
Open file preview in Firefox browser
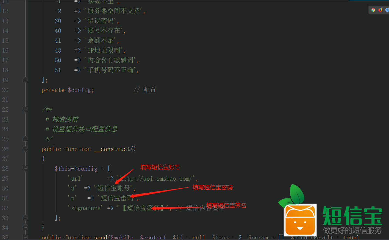tap(380, 10)
